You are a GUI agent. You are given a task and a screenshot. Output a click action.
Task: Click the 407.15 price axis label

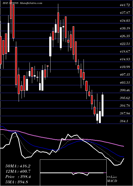125,75
